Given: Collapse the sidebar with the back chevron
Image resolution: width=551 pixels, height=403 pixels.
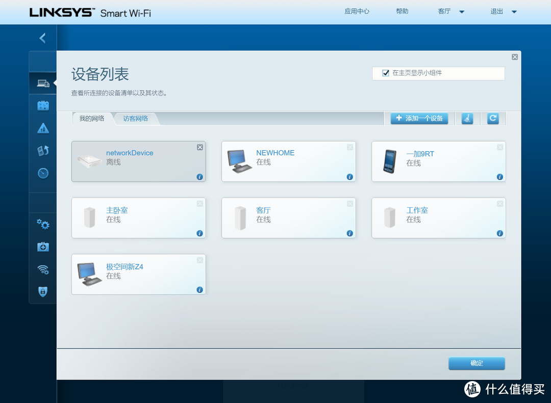Looking at the screenshot, I should 42,38.
